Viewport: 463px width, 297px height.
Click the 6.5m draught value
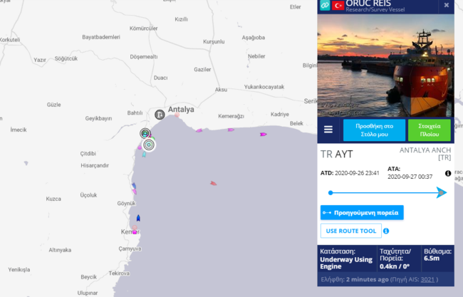[x=432, y=259]
